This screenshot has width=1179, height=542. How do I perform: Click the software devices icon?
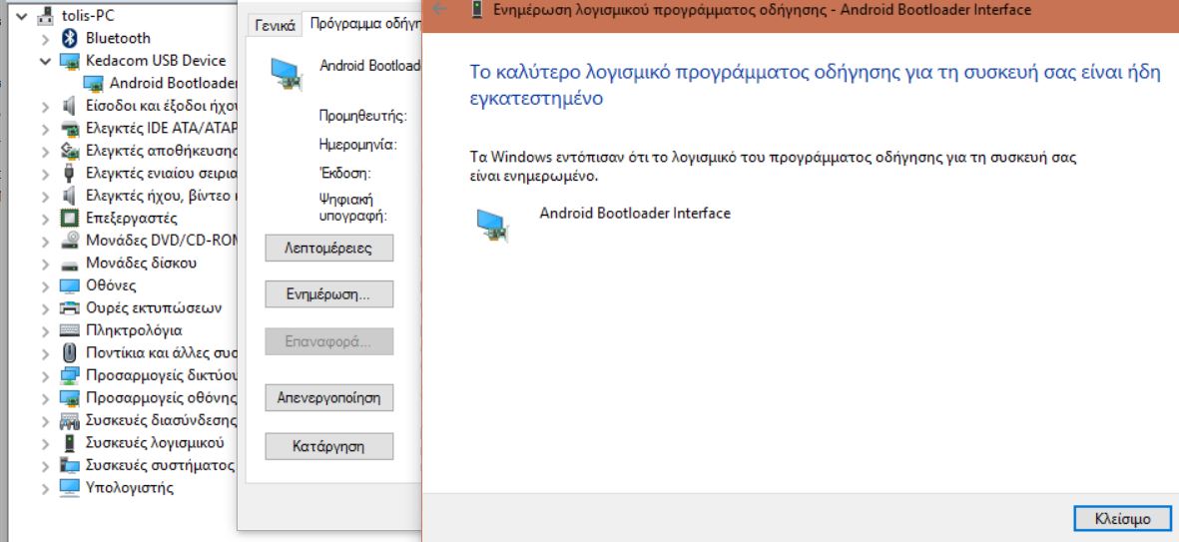pos(69,443)
